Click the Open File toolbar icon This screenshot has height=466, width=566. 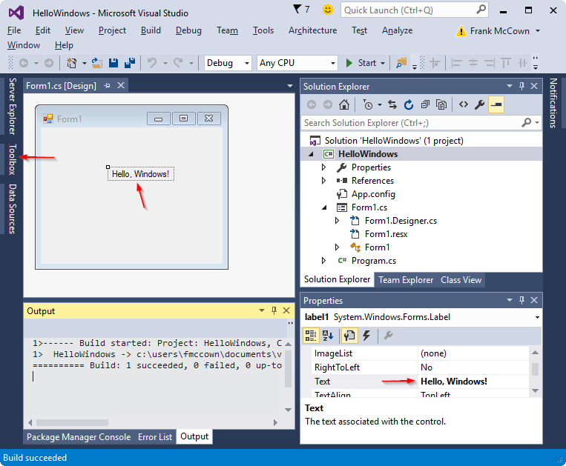tap(96, 63)
